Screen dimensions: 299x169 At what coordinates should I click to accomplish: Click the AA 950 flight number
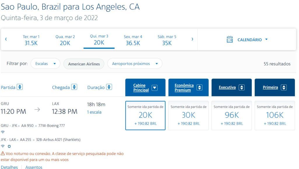27,126
